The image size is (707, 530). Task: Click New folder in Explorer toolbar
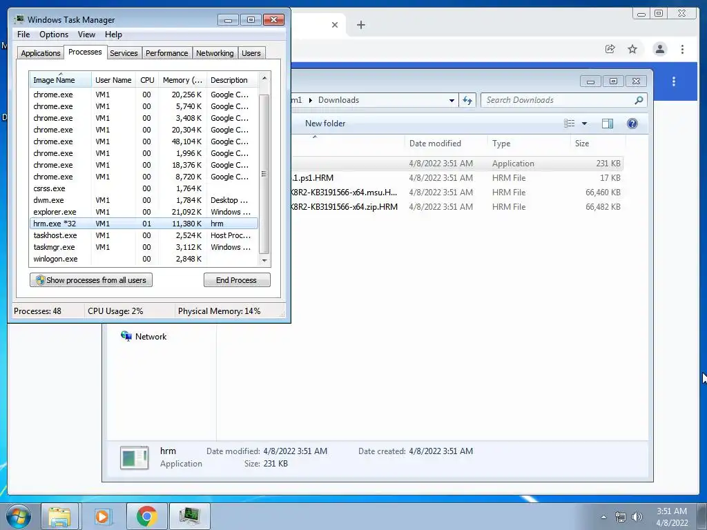[x=325, y=124]
